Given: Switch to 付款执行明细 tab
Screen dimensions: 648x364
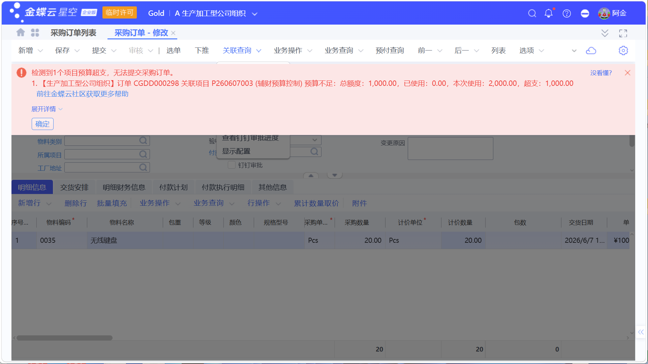Looking at the screenshot, I should (x=223, y=187).
